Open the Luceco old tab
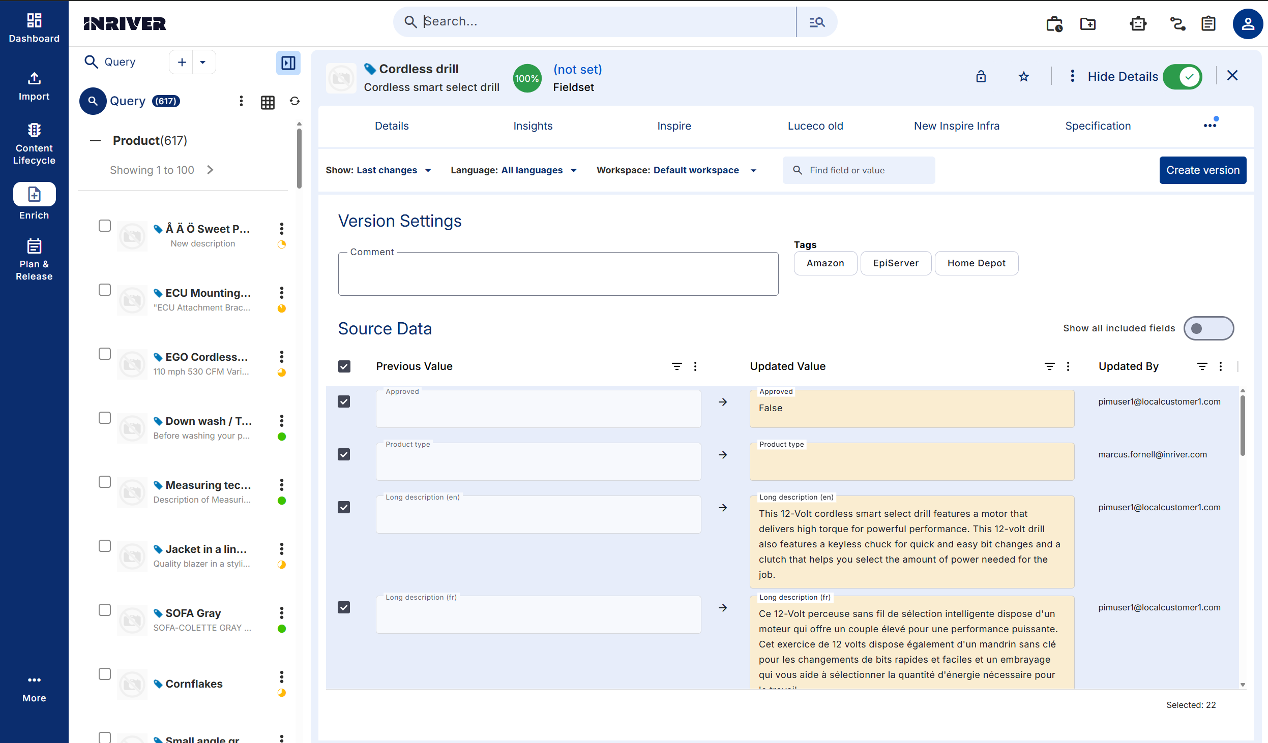The height and width of the screenshot is (743, 1268). [815, 126]
